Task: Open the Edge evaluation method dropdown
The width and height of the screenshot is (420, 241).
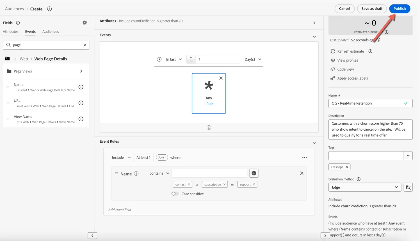Action: 365,187
